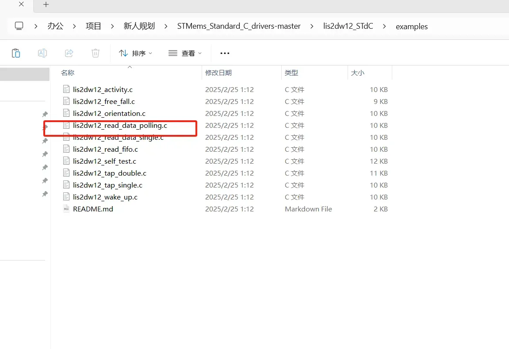Click the This PC monitor icon in breadcrumb
The width and height of the screenshot is (509, 349).
tap(19, 26)
